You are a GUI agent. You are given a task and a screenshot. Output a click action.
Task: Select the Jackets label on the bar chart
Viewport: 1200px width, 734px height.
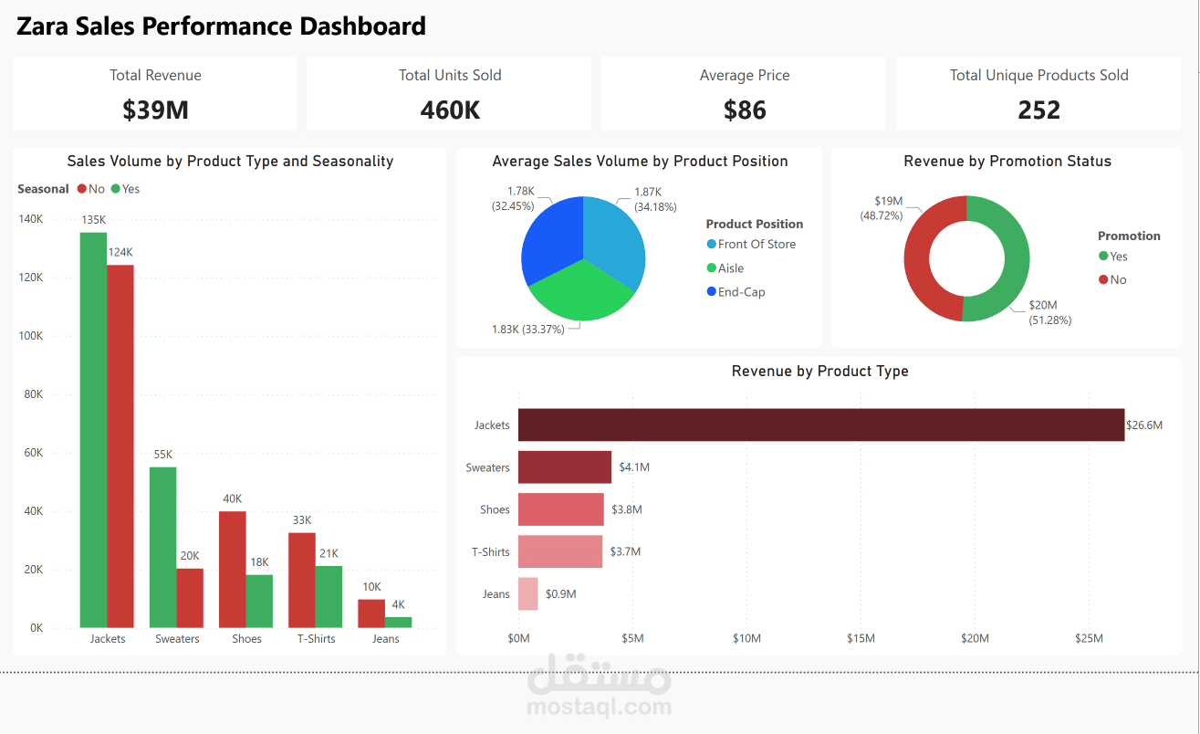point(108,638)
